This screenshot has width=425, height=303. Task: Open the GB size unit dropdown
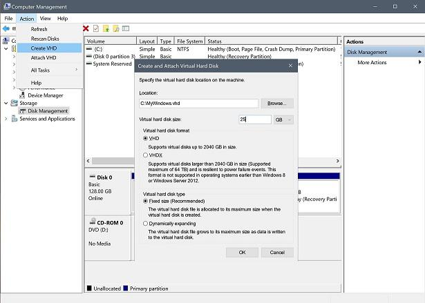coord(283,119)
